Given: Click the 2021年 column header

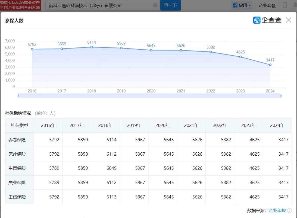Looking at the screenshot, I should coord(191,125).
